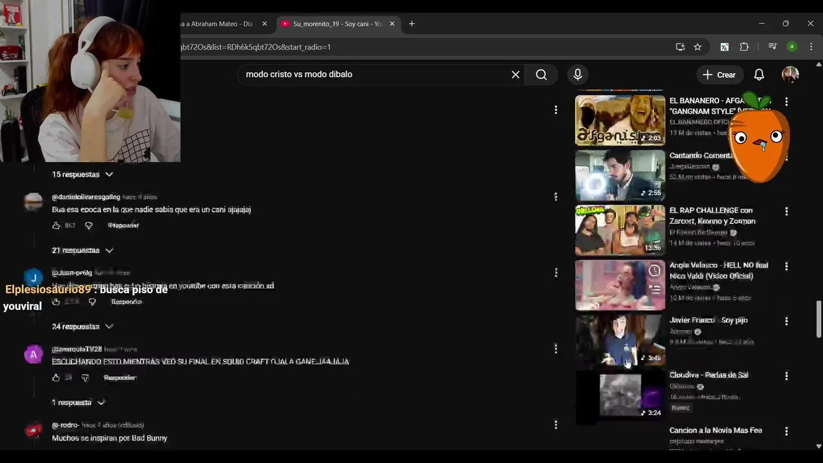The width and height of the screenshot is (823, 463).
Task: Close the Abraham Mateo tab
Action: coord(264,24)
